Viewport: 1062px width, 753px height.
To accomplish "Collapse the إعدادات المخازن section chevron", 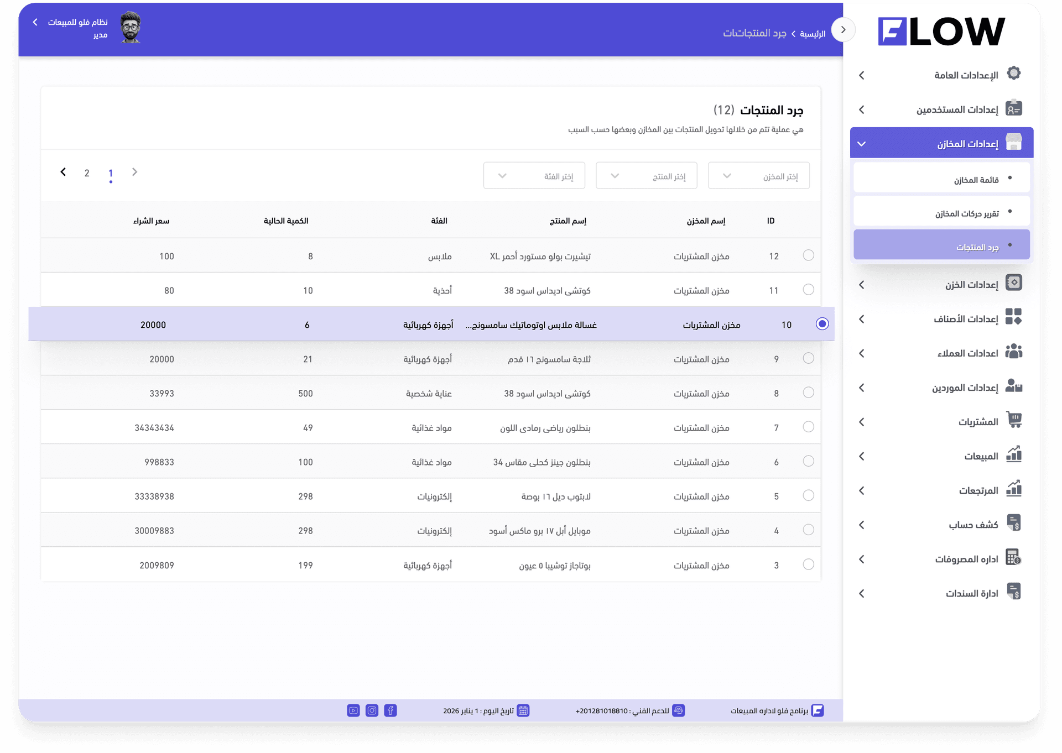I will coord(861,143).
